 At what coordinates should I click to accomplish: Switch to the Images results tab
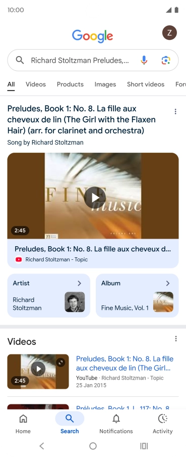tap(105, 84)
